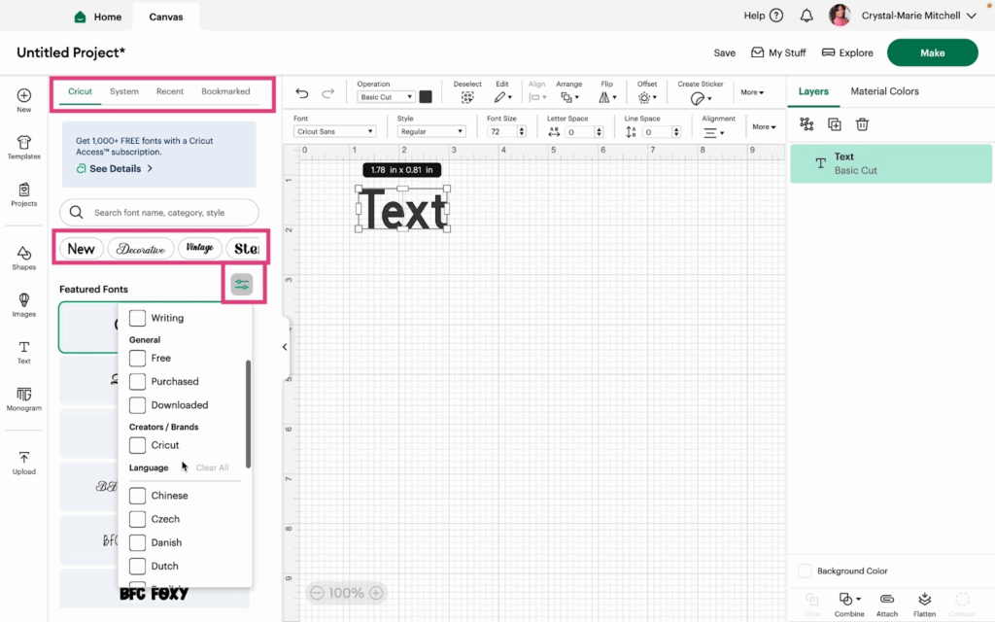Screen dimensions: 995x622
Task: Zoom in with the plus icon
Action: pyautogui.click(x=376, y=593)
